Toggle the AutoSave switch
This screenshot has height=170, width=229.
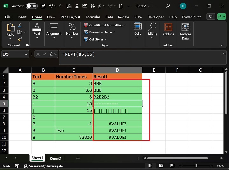[x=31, y=6]
